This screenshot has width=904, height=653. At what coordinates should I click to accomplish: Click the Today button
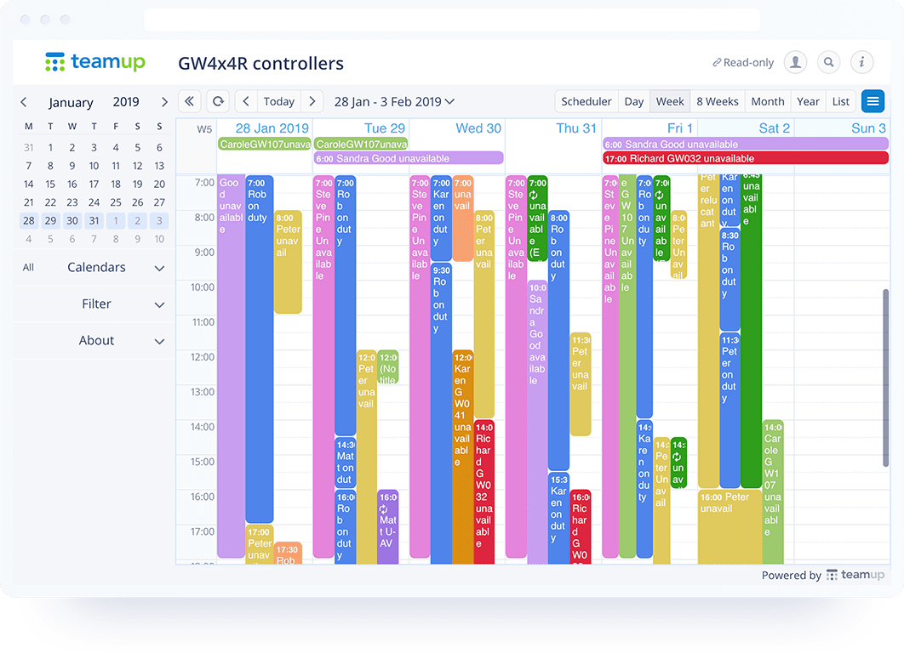(x=278, y=101)
